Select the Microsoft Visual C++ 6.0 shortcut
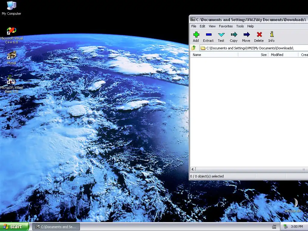The image size is (308, 231). [x=11, y=35]
